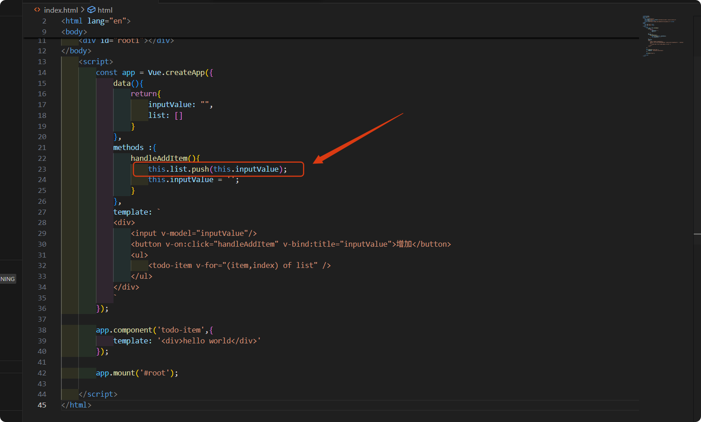The width and height of the screenshot is (701, 422).
Task: Click the 'handleAddItem(){' line
Action: (165, 158)
